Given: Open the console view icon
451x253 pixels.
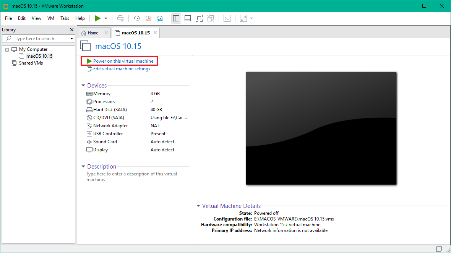Looking at the screenshot, I should click(x=227, y=18).
